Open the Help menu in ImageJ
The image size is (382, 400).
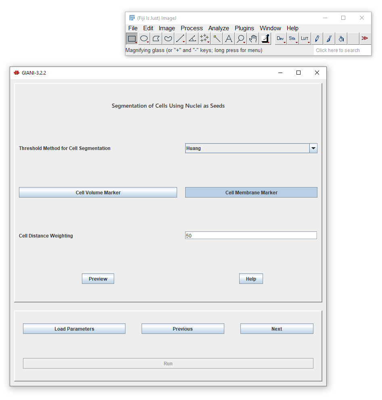292,28
